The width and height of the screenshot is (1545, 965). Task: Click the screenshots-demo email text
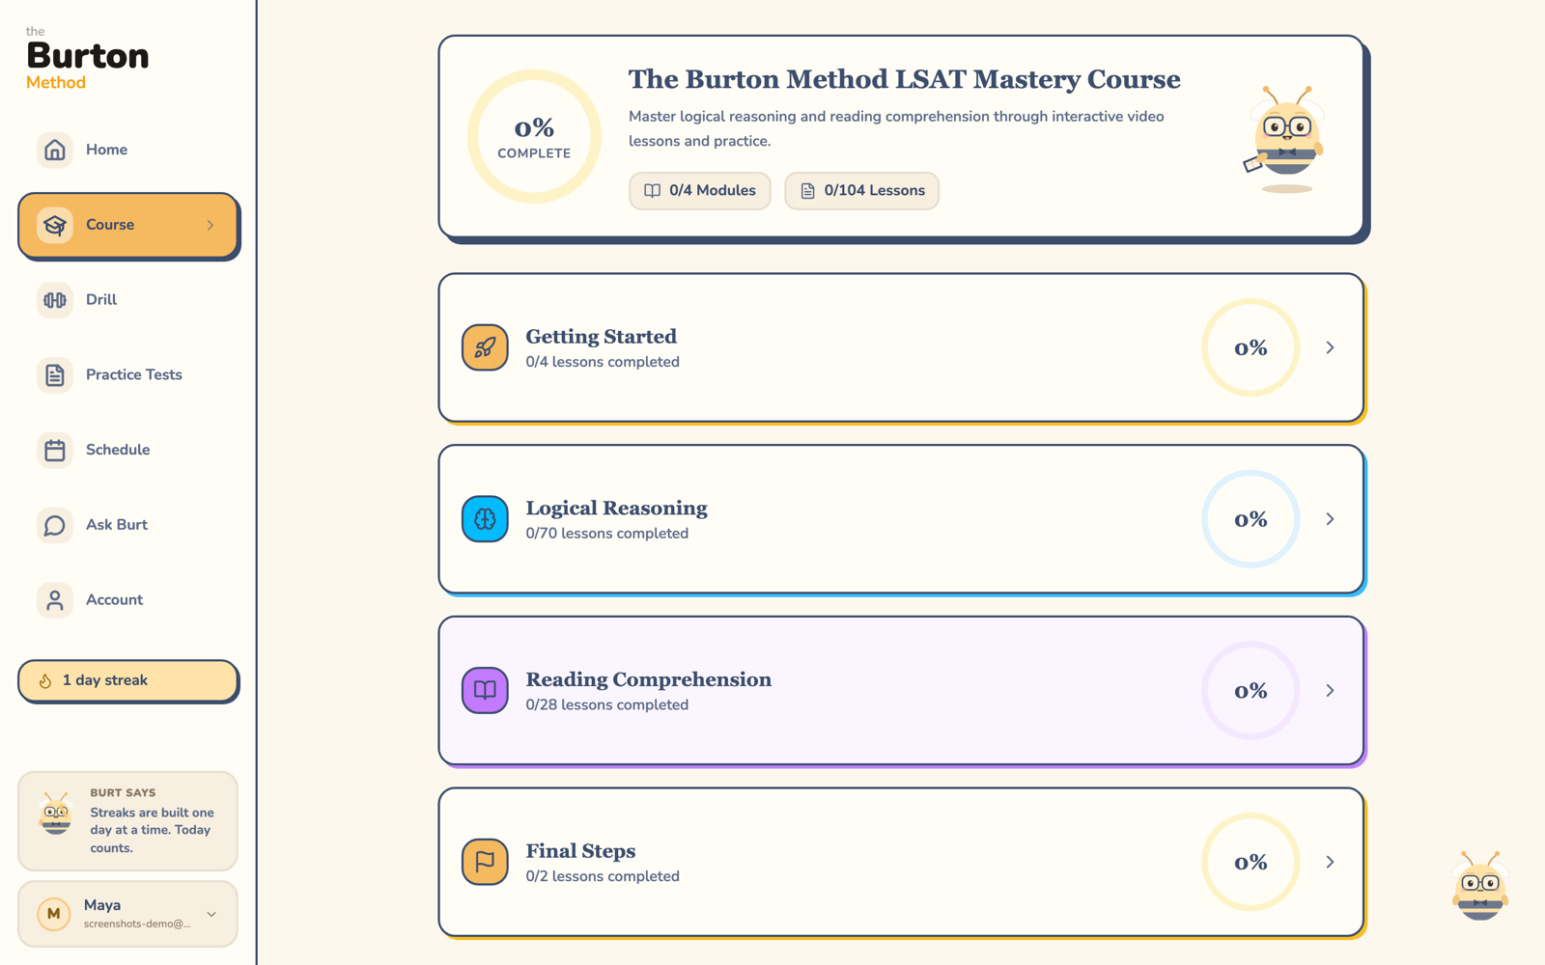[137, 924]
